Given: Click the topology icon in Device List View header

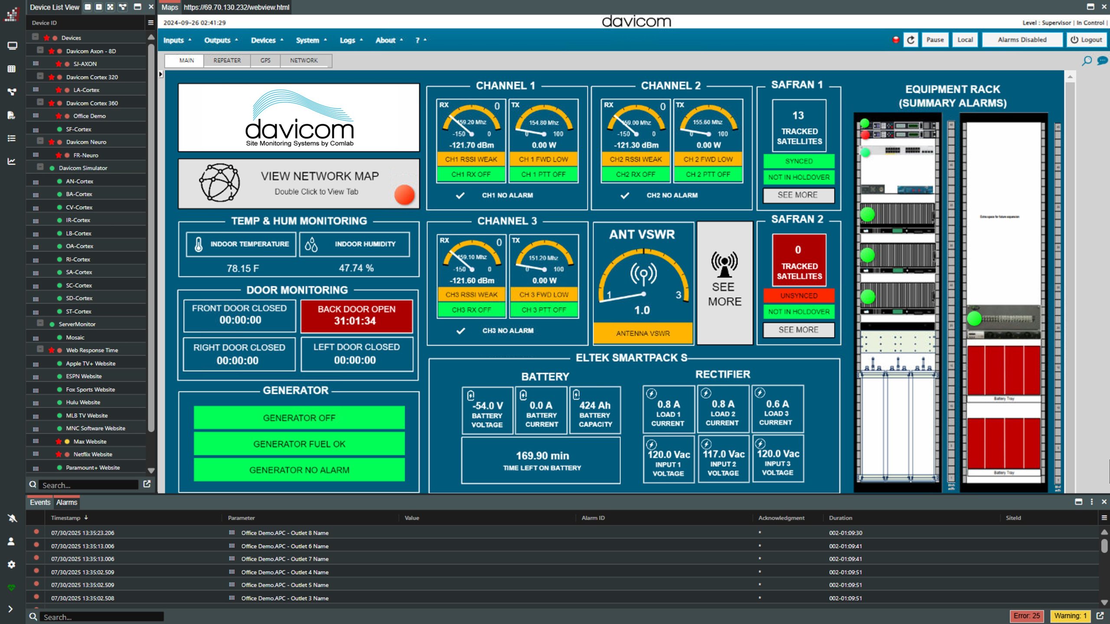Looking at the screenshot, I should click(x=123, y=7).
